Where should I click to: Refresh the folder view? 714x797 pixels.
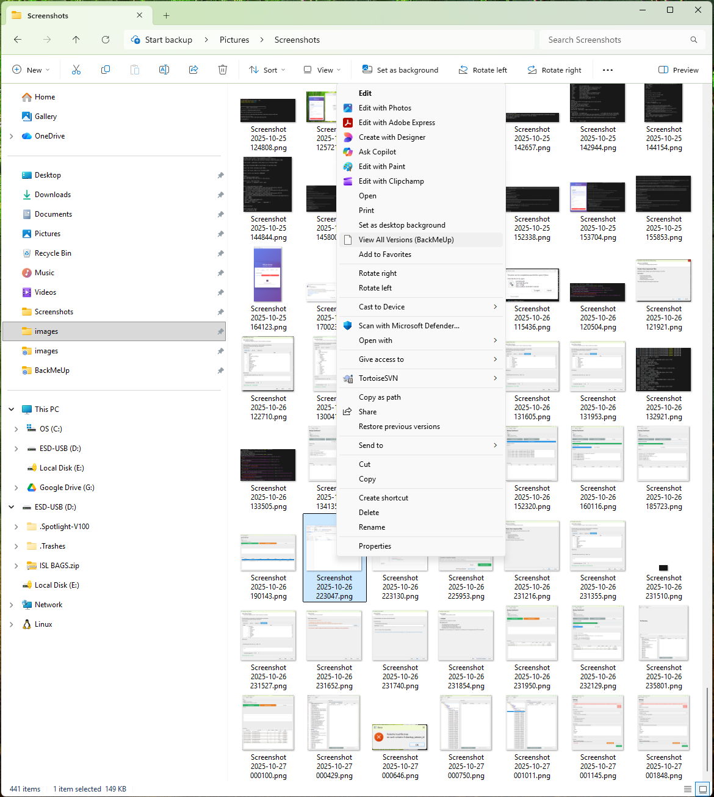[x=105, y=39]
